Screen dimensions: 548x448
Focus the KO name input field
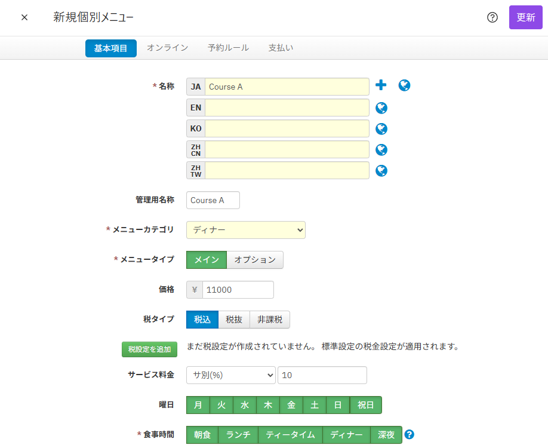click(287, 128)
